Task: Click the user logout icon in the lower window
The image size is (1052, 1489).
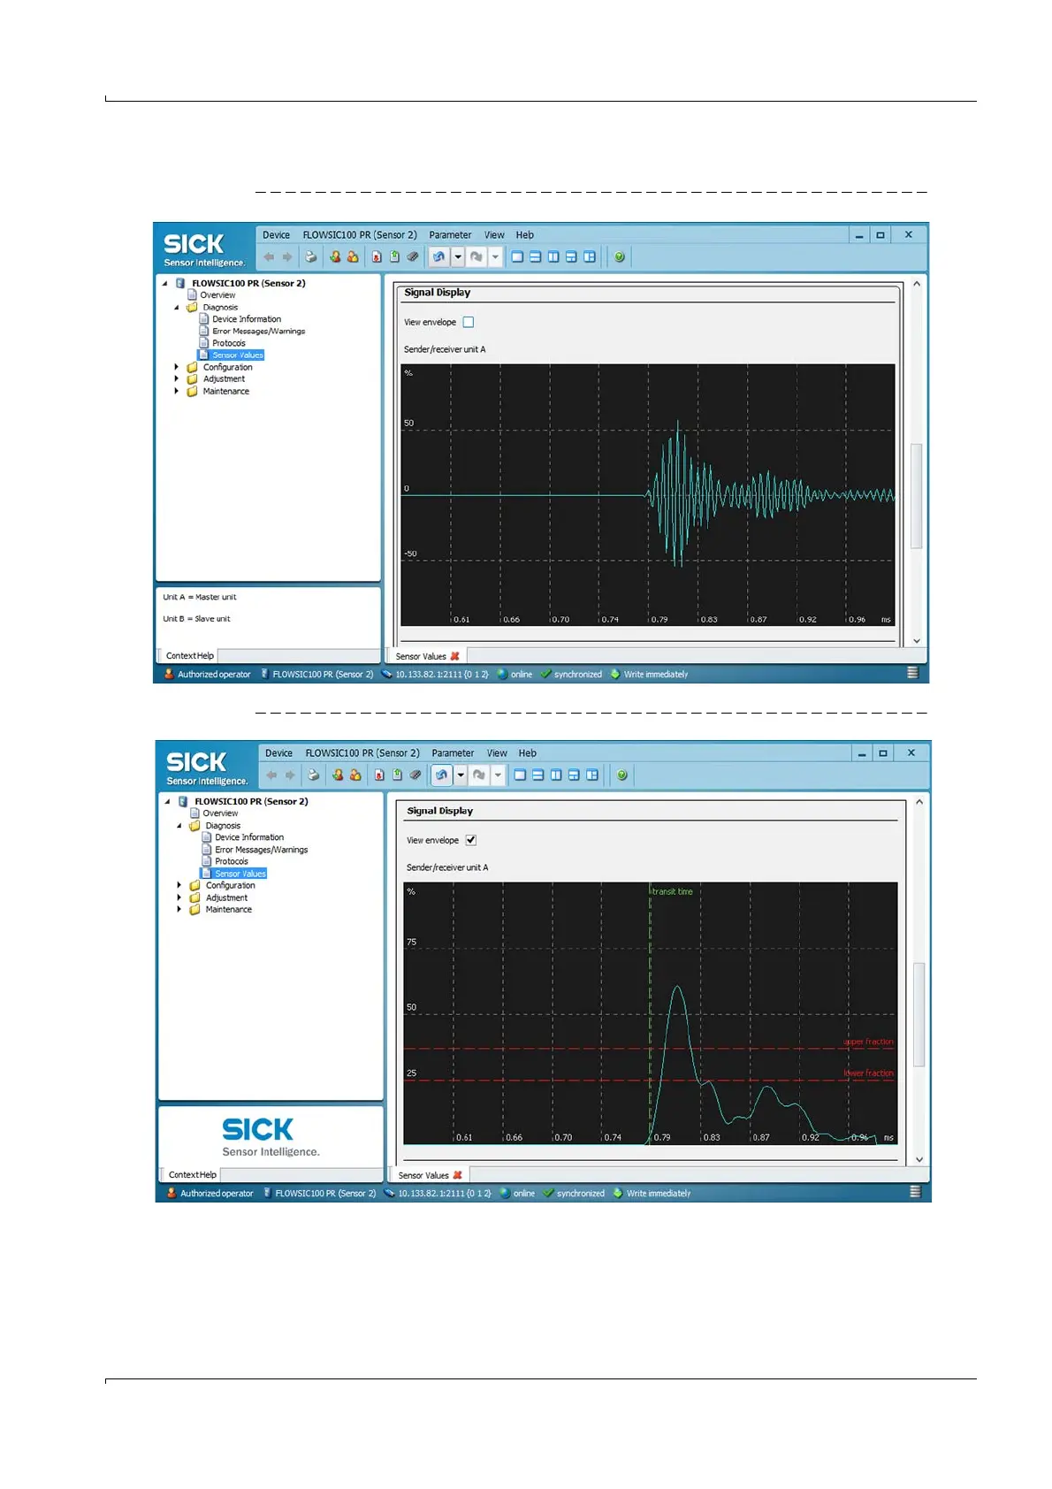Action: click(x=355, y=775)
